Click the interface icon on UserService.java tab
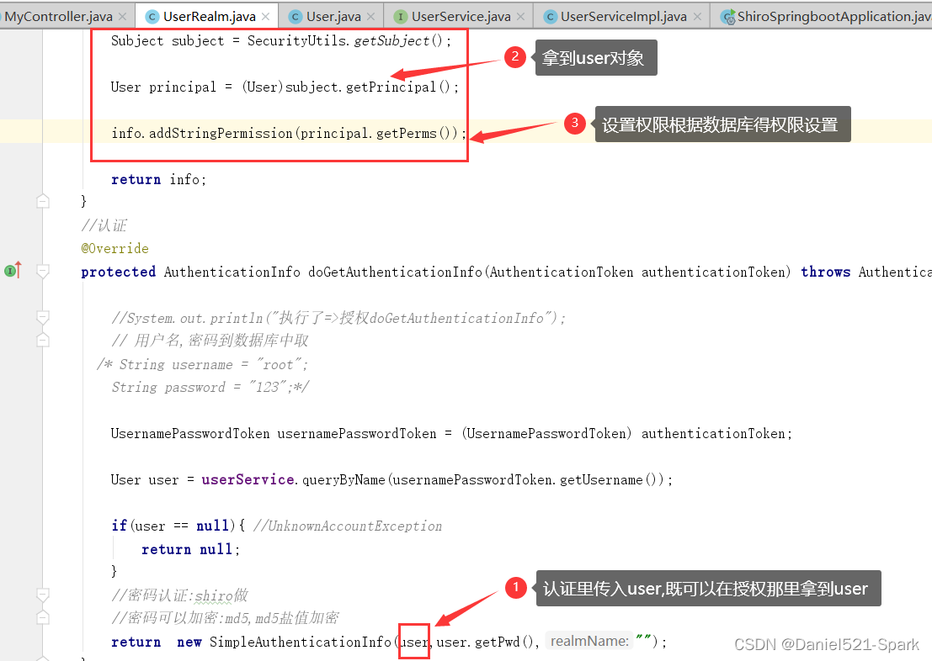 click(x=401, y=17)
